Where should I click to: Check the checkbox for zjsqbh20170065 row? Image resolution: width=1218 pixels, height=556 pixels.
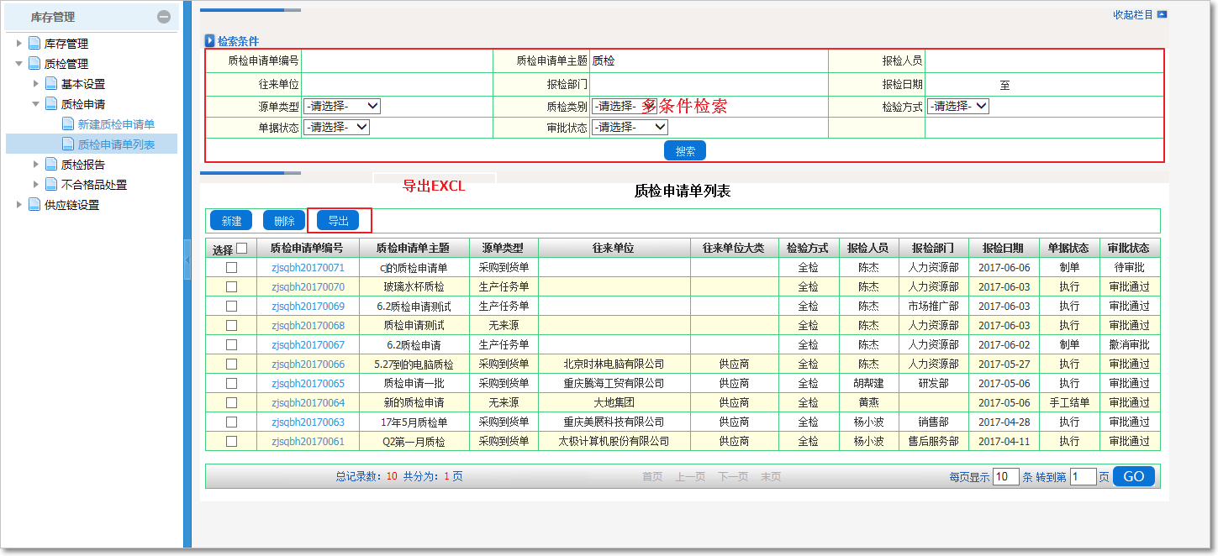[x=229, y=383]
